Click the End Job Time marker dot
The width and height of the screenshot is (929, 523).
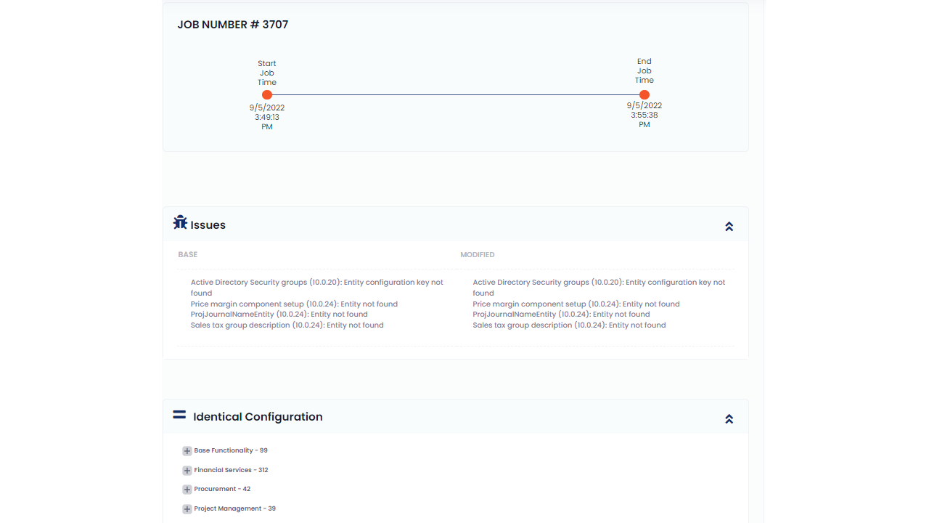point(644,95)
